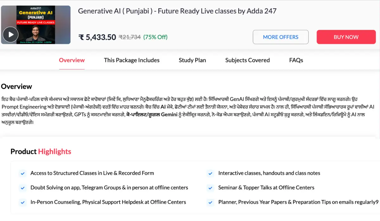This screenshot has width=380, height=221.
Task: Click the checkmark icon beside Interactive classes
Action: click(210, 173)
